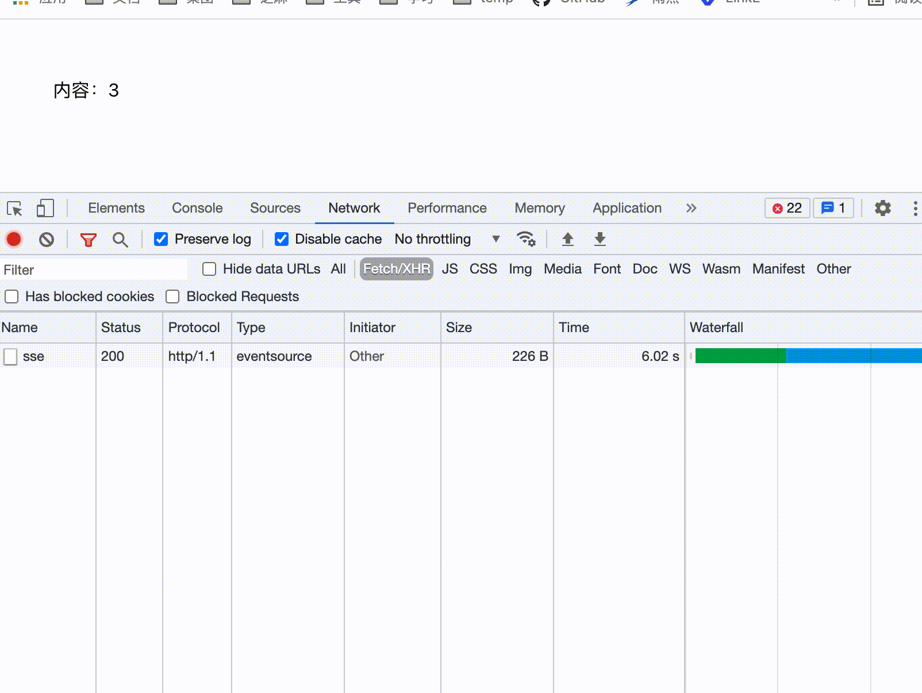This screenshot has height=693, width=922.
Task: Open the 1 issue counter
Action: coord(833,208)
